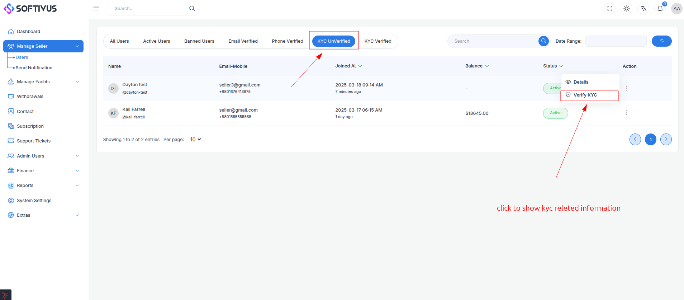Expand the Finance menu
This screenshot has height=300, width=684.
click(43, 170)
